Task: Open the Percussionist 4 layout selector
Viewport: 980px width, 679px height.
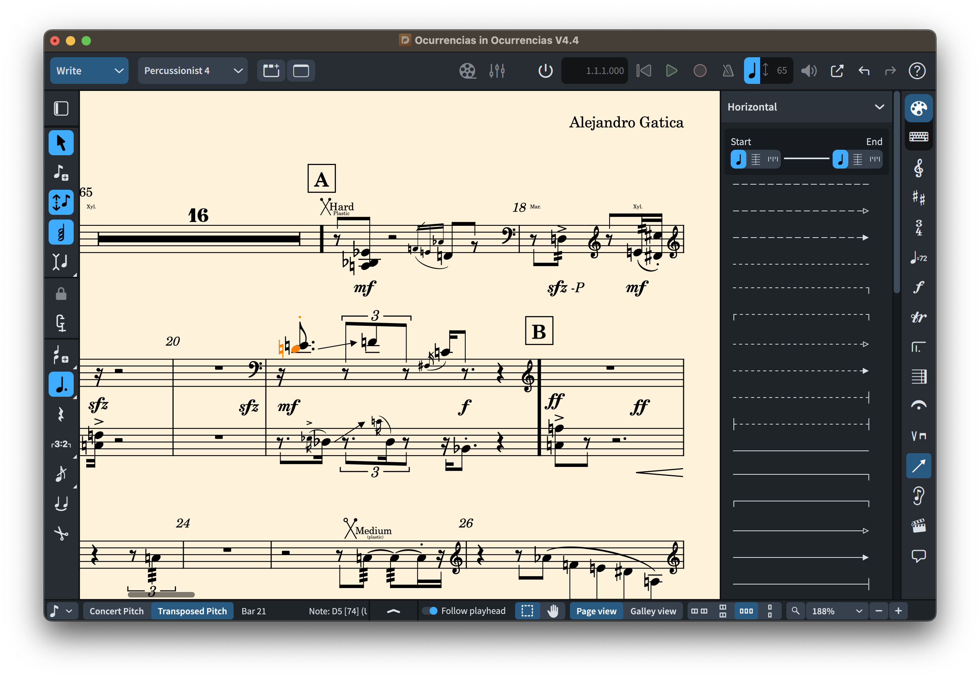Action: click(192, 71)
